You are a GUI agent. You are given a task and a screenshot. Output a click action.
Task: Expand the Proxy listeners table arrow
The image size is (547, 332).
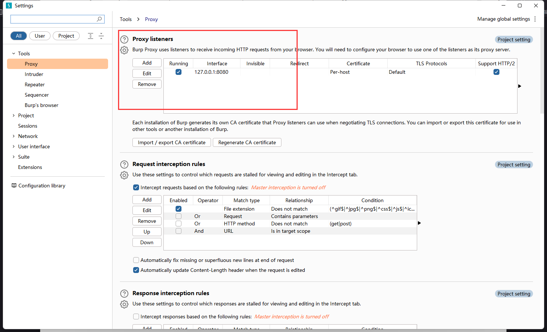[520, 86]
